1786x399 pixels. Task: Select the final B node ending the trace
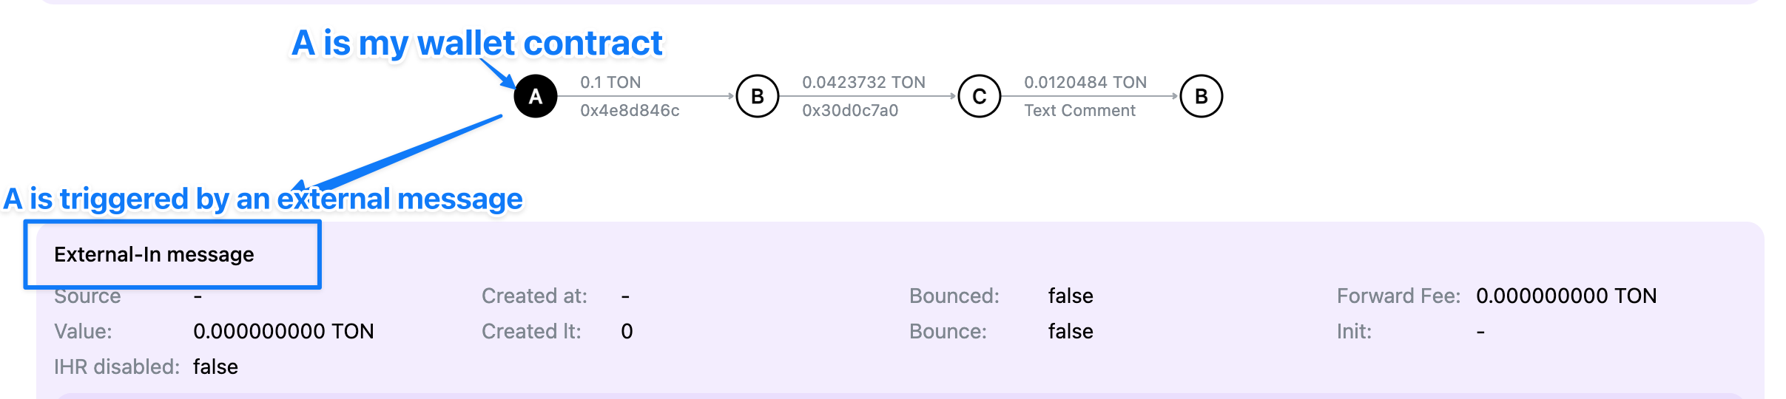coord(1202,96)
